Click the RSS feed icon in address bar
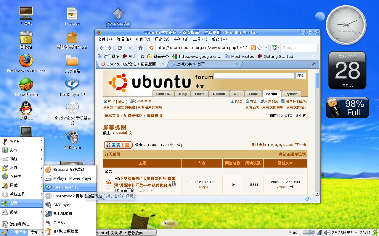 coord(253,48)
